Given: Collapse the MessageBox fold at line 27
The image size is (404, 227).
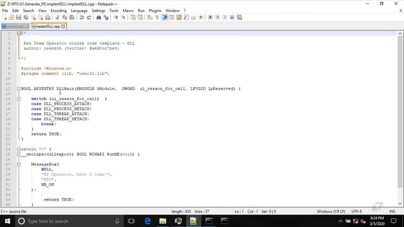Looking at the screenshot, I should coord(18,165).
